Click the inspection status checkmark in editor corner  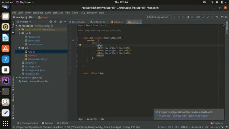click(224, 25)
